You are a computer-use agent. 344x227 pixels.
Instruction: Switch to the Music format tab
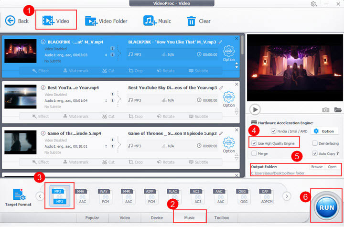coord(190,217)
